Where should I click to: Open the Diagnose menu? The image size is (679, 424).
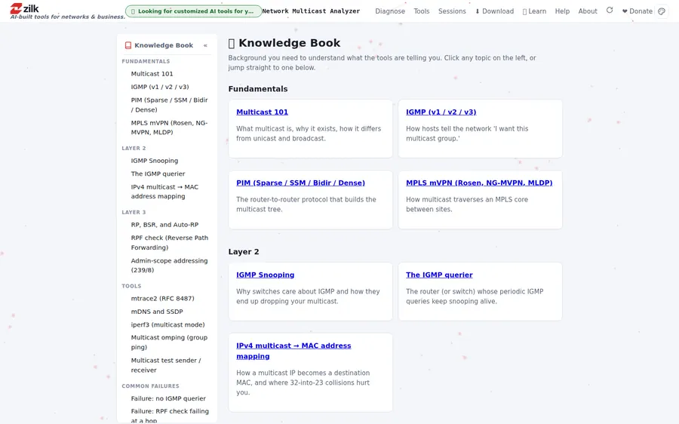390,11
